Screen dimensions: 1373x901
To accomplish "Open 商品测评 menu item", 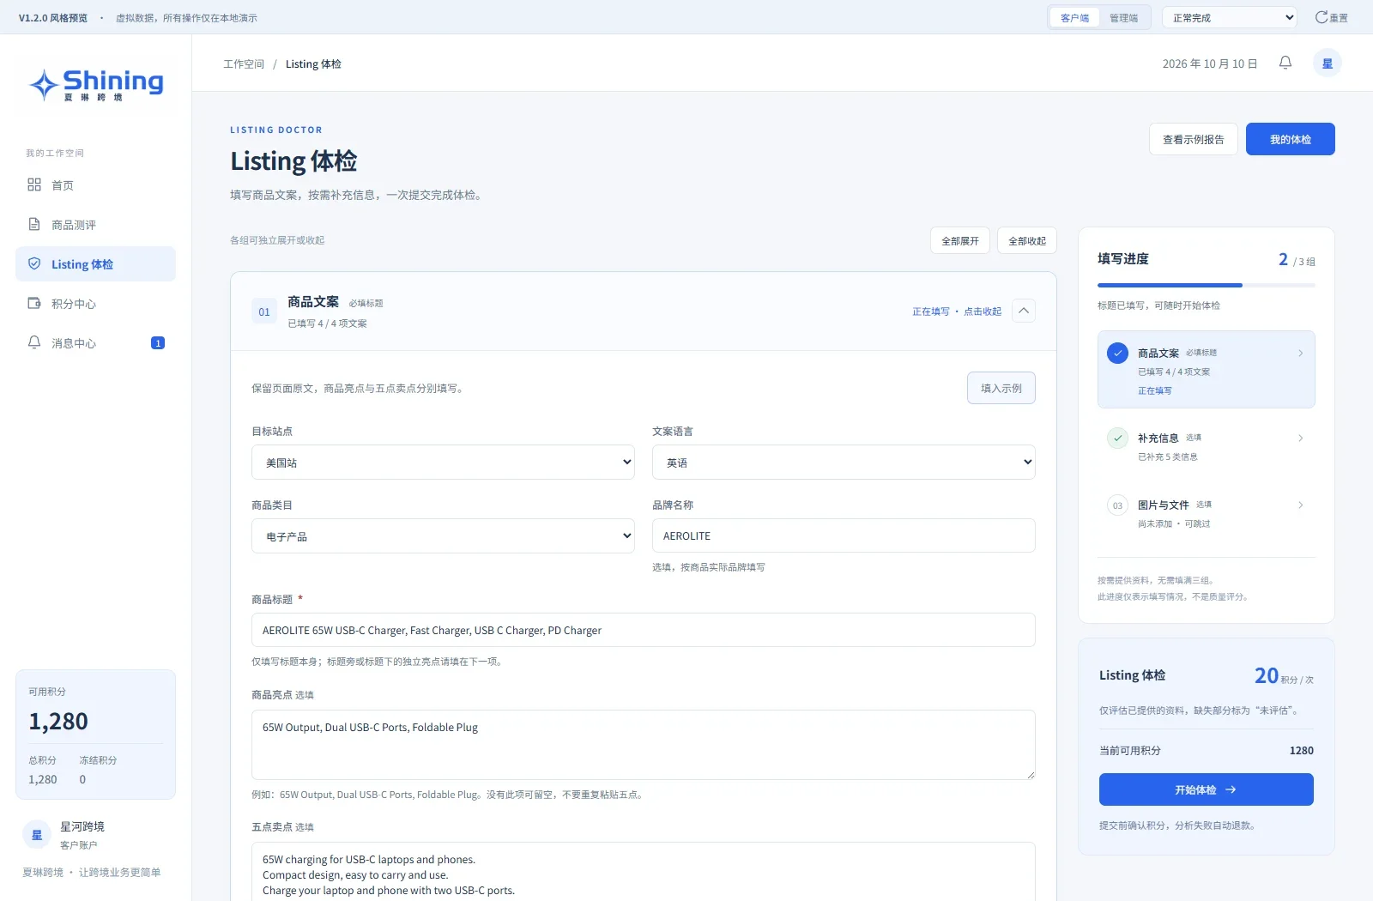I will click(x=95, y=224).
